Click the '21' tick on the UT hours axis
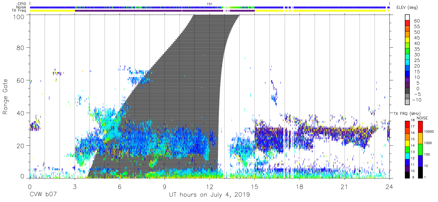 344,187
